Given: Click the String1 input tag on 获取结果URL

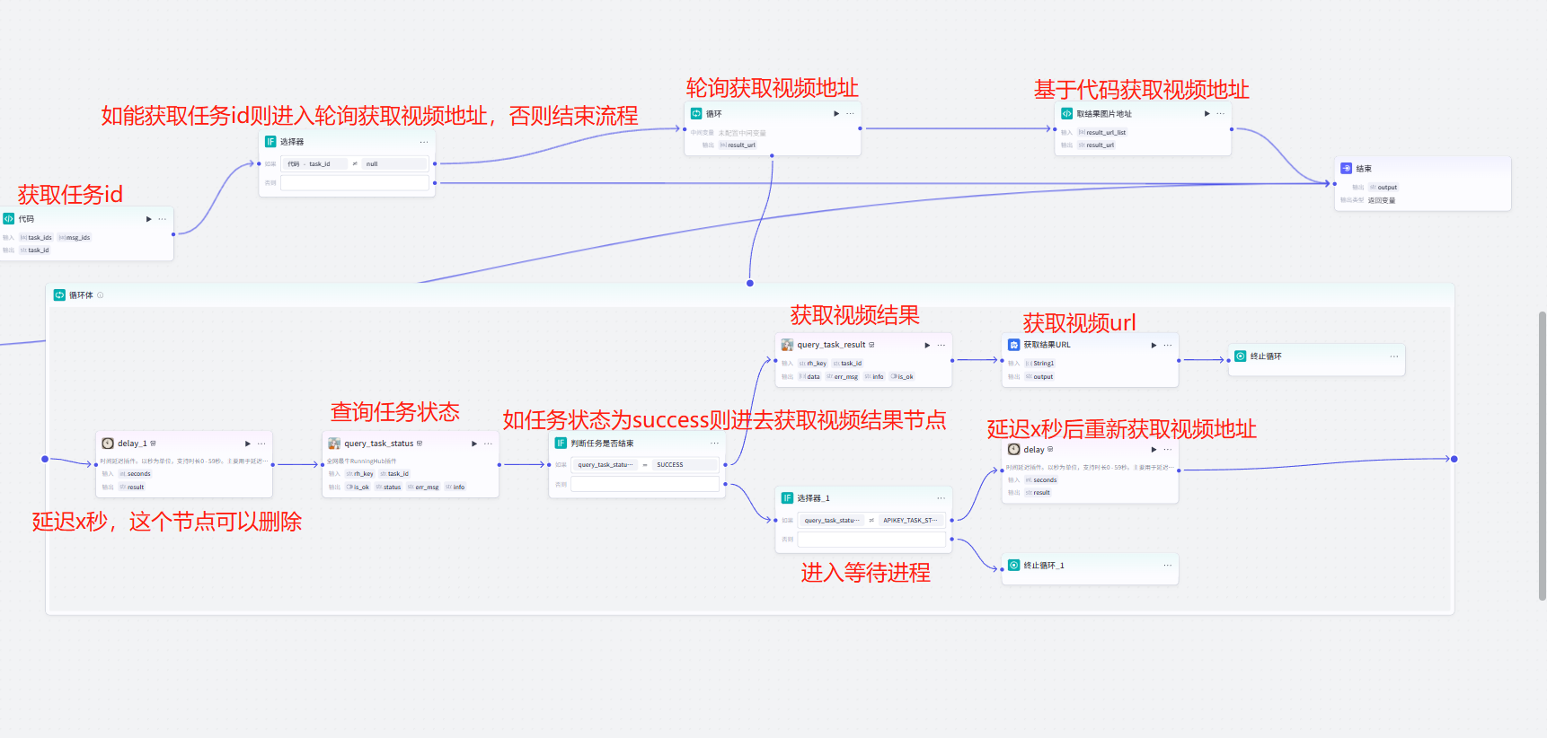Looking at the screenshot, I should 1040,364.
